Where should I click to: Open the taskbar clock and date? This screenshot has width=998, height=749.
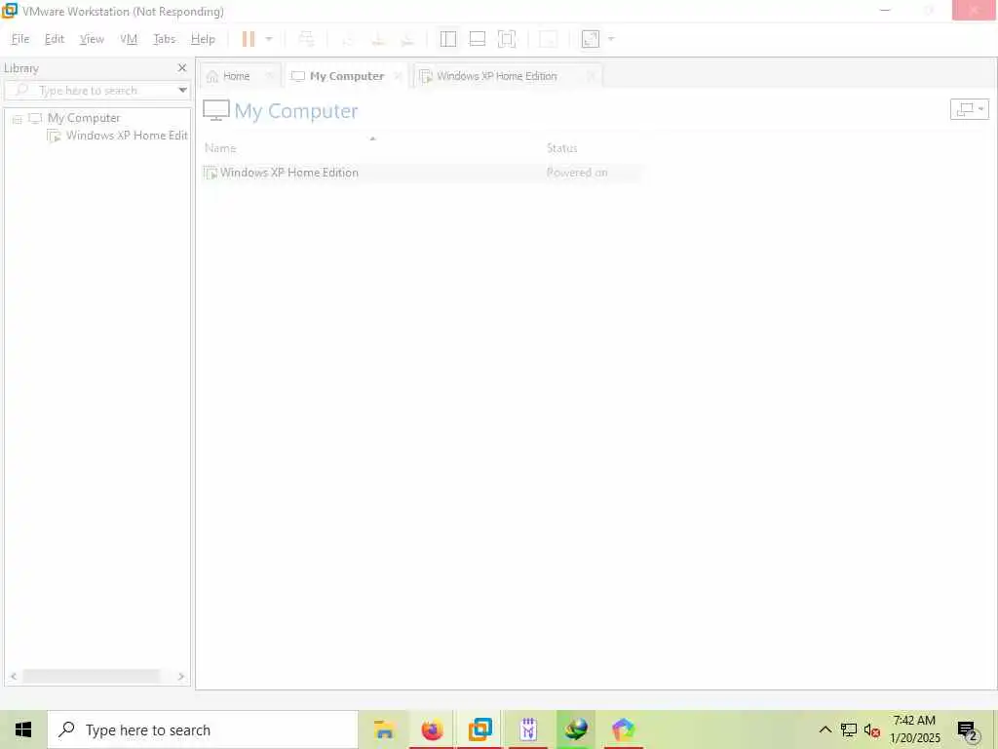tap(914, 729)
